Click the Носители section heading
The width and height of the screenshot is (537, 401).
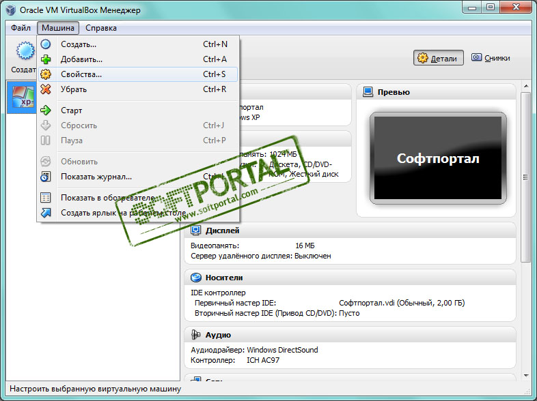[224, 278]
